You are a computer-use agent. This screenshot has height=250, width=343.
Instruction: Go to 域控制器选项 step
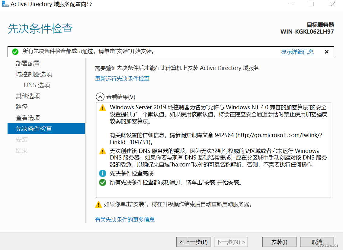coord(34,74)
